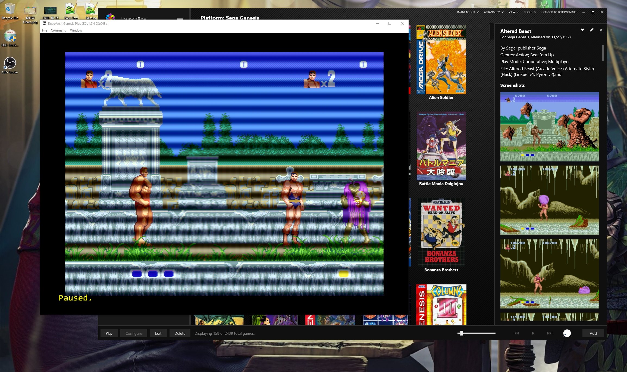This screenshot has width=627, height=372.
Task: Skip to previous track in LaunchBox
Action: 516,333
